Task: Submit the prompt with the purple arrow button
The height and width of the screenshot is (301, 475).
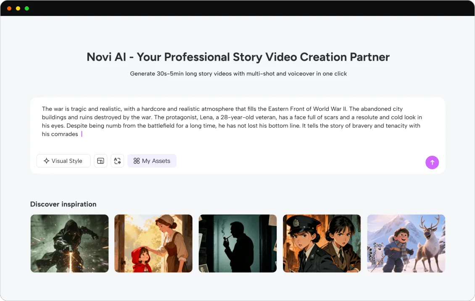Action: [x=432, y=162]
